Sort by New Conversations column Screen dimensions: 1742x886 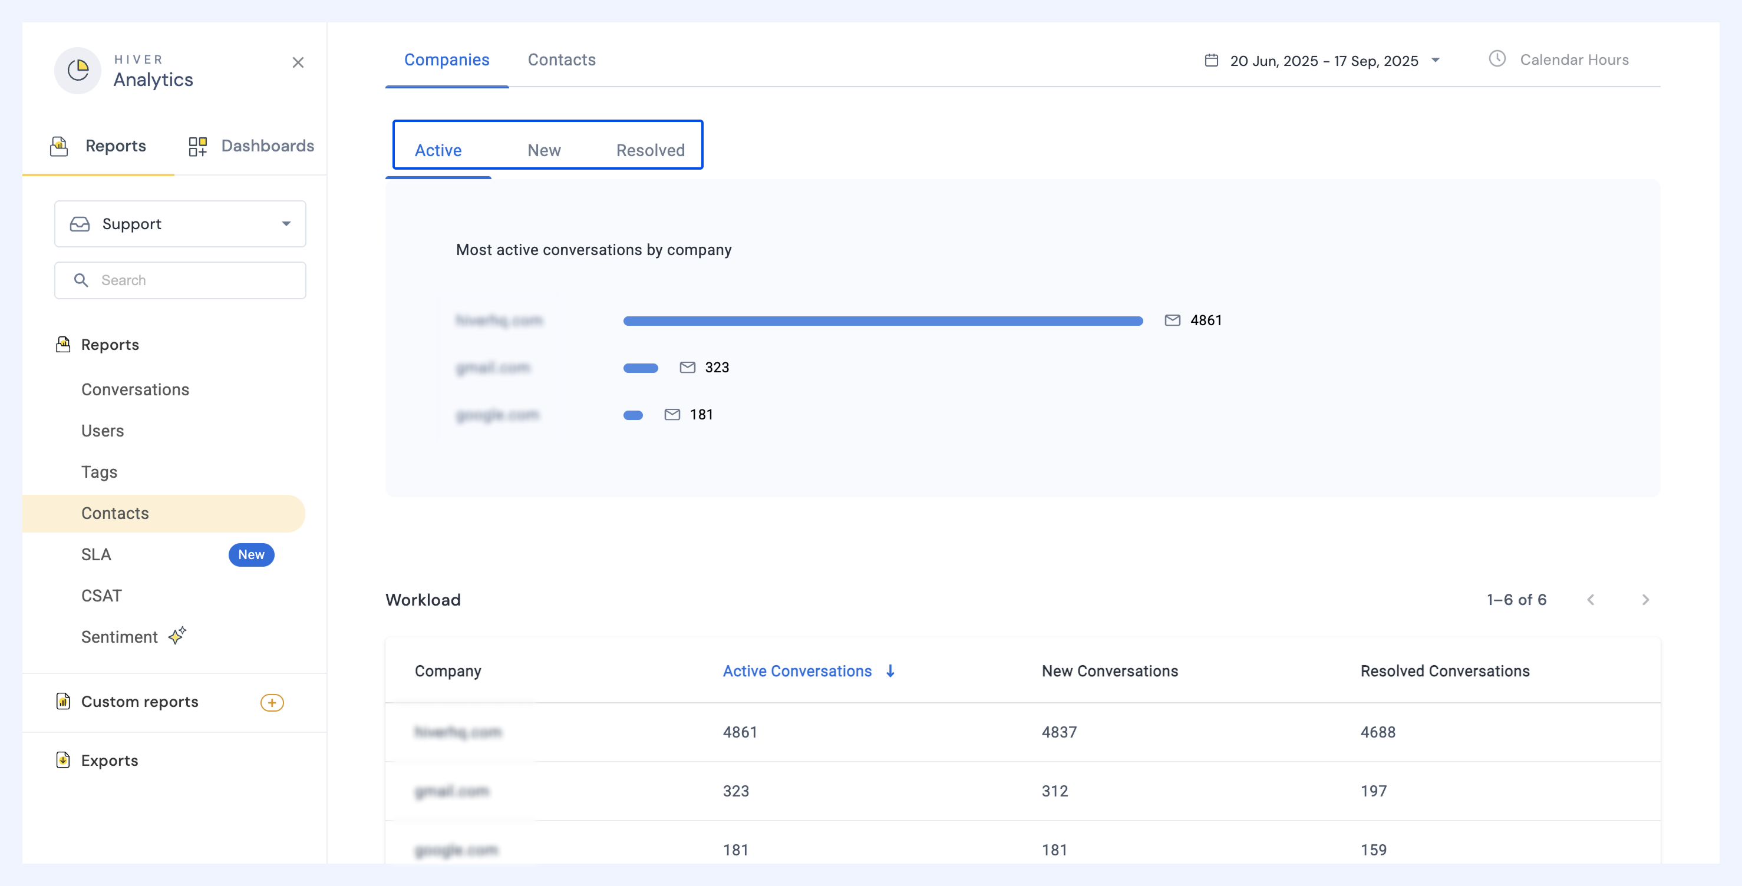(1110, 672)
